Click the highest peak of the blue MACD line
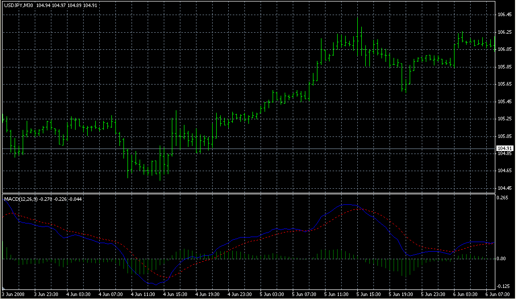 pos(348,204)
